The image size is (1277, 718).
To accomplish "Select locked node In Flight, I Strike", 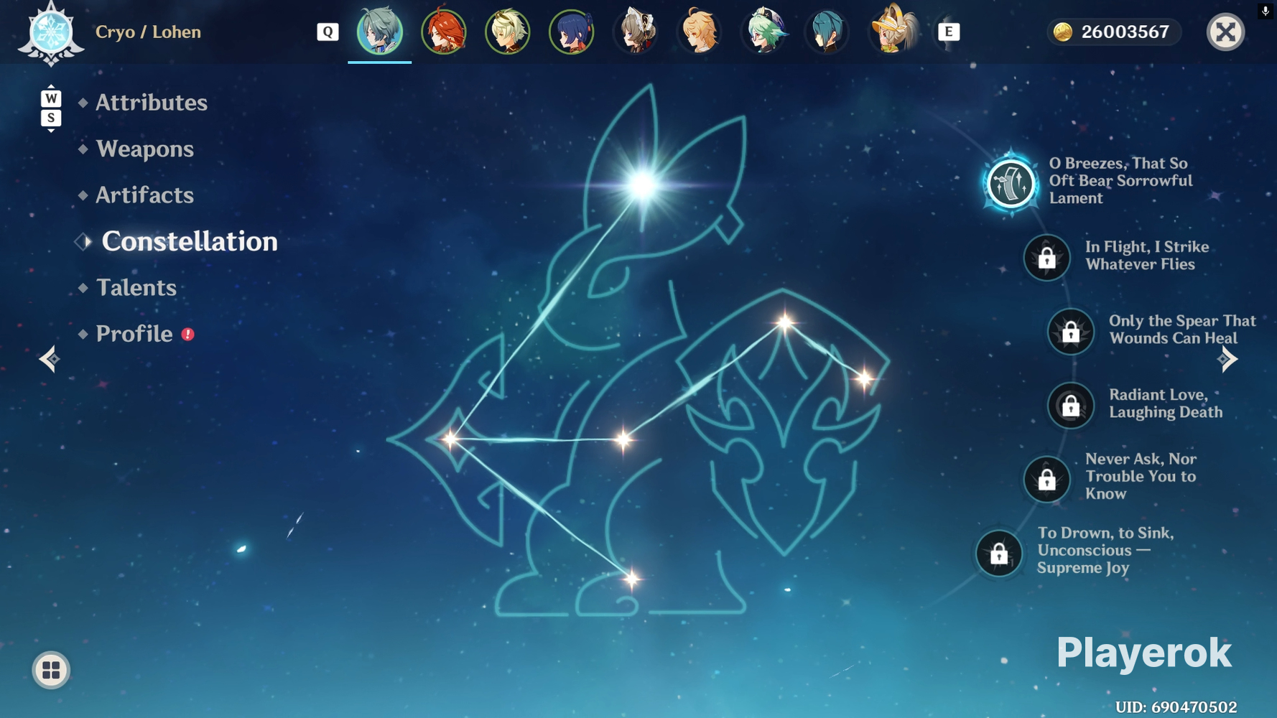I will point(1046,257).
